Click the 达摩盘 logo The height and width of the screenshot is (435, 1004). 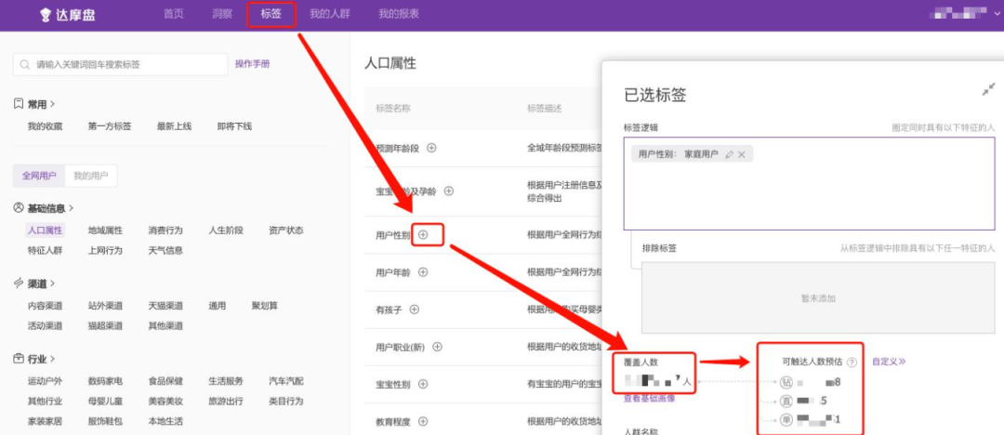[67, 15]
